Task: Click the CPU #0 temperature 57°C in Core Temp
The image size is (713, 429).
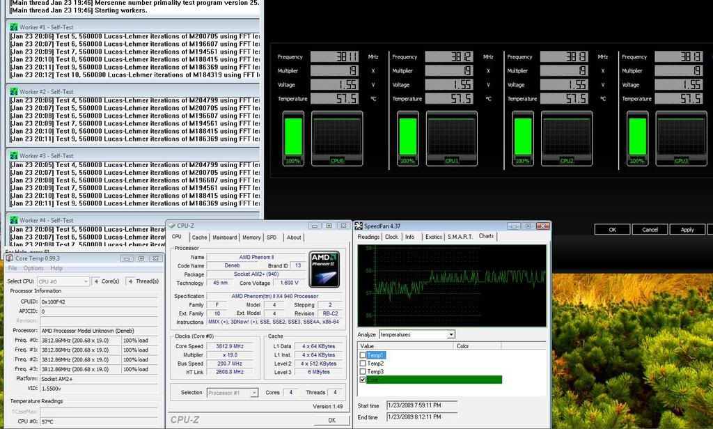Action: pyautogui.click(x=99, y=422)
